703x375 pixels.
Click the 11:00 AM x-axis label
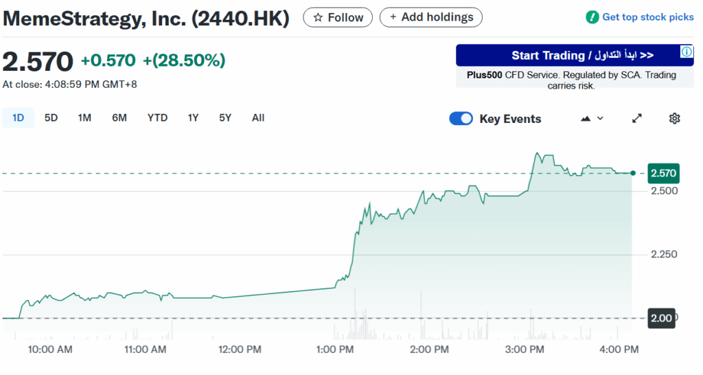click(146, 350)
